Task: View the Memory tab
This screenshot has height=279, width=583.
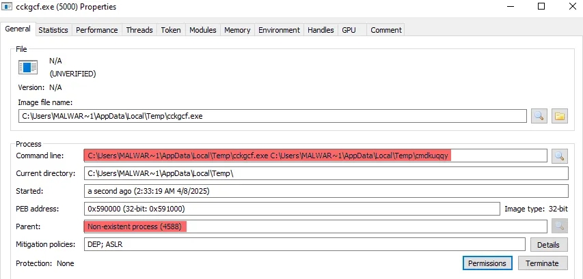Action: (x=237, y=30)
